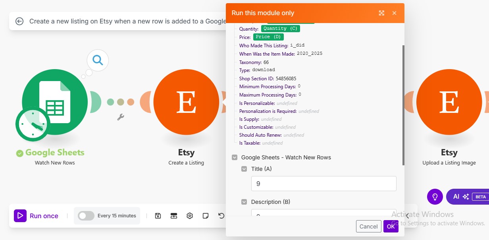Open the clock schedule icon on Google Sheets
This screenshot has width=489, height=240.
click(33, 124)
